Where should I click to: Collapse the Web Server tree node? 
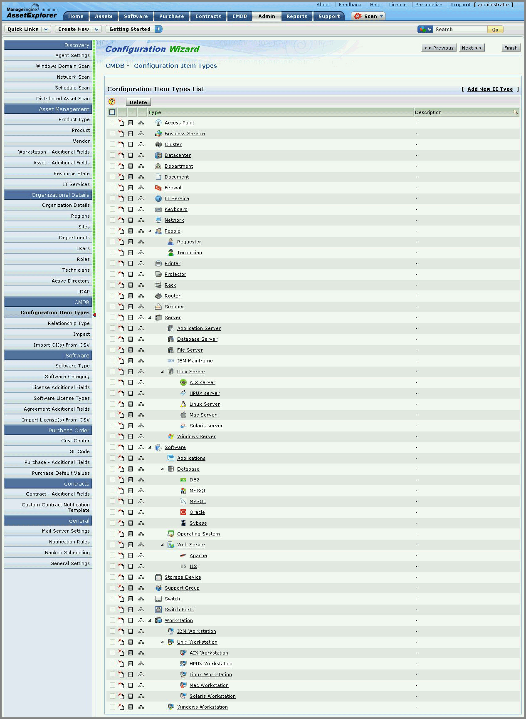pyautogui.click(x=163, y=545)
